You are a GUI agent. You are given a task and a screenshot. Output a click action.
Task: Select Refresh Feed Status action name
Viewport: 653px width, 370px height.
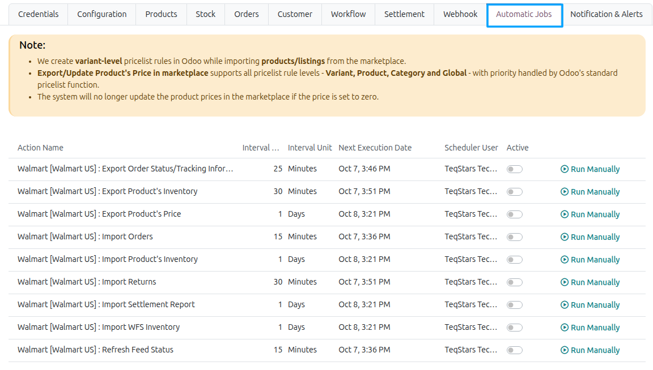(x=95, y=350)
